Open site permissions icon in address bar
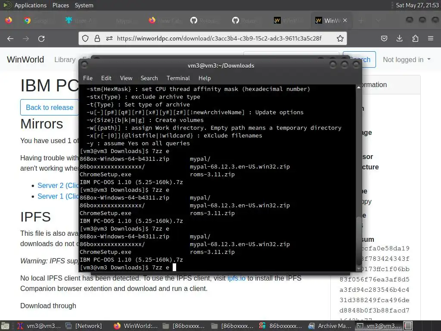Screen dimensions: 441x331 click(109, 38)
